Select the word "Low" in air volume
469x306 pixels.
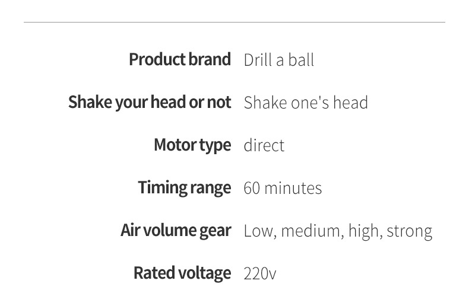[259, 231]
